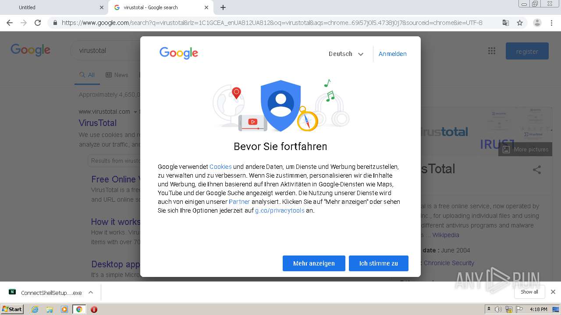The height and width of the screenshot is (315, 561).
Task: Click the Anmelden sign-in link
Action: pyautogui.click(x=392, y=54)
